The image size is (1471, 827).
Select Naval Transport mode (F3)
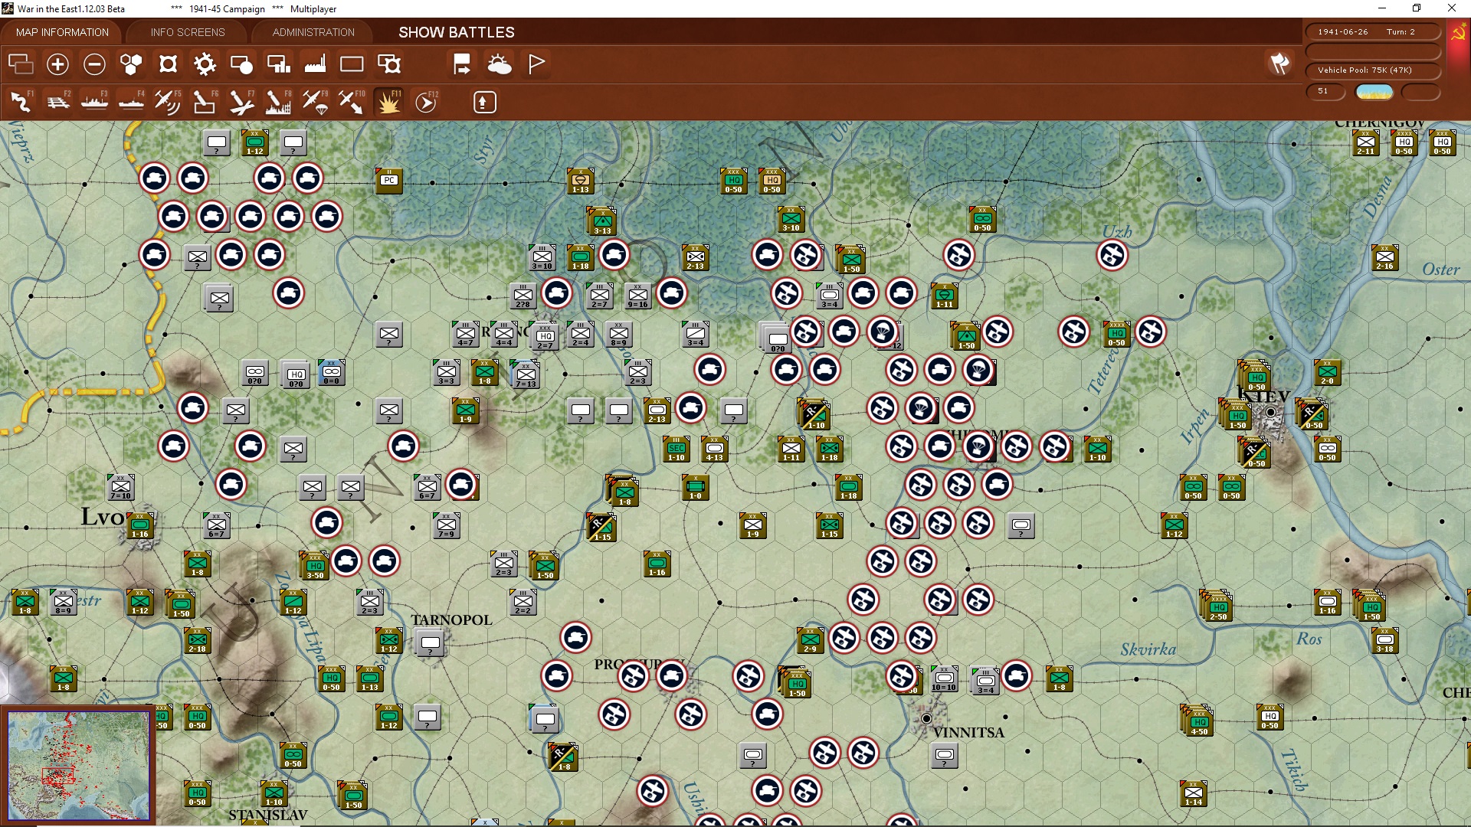click(x=94, y=102)
